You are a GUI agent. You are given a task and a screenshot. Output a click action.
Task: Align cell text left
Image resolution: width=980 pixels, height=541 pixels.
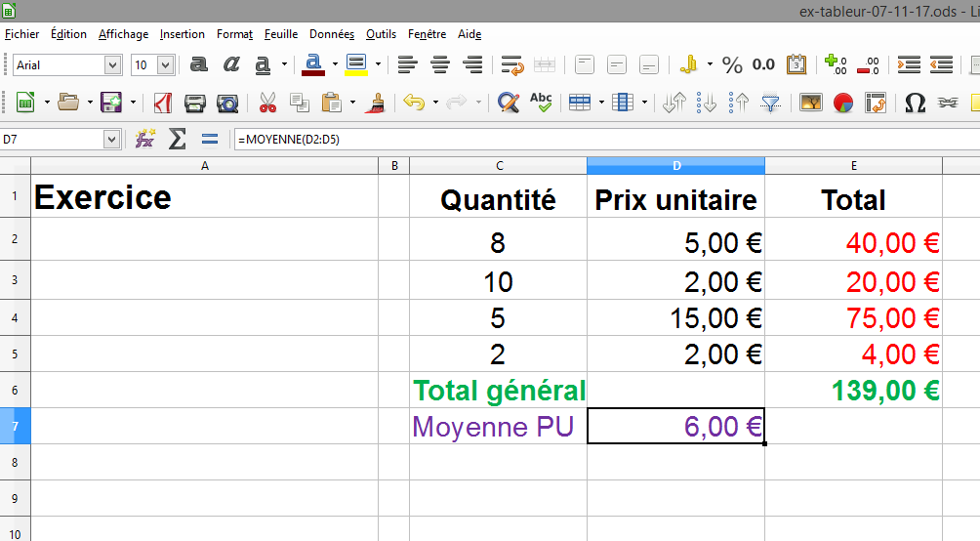click(407, 64)
